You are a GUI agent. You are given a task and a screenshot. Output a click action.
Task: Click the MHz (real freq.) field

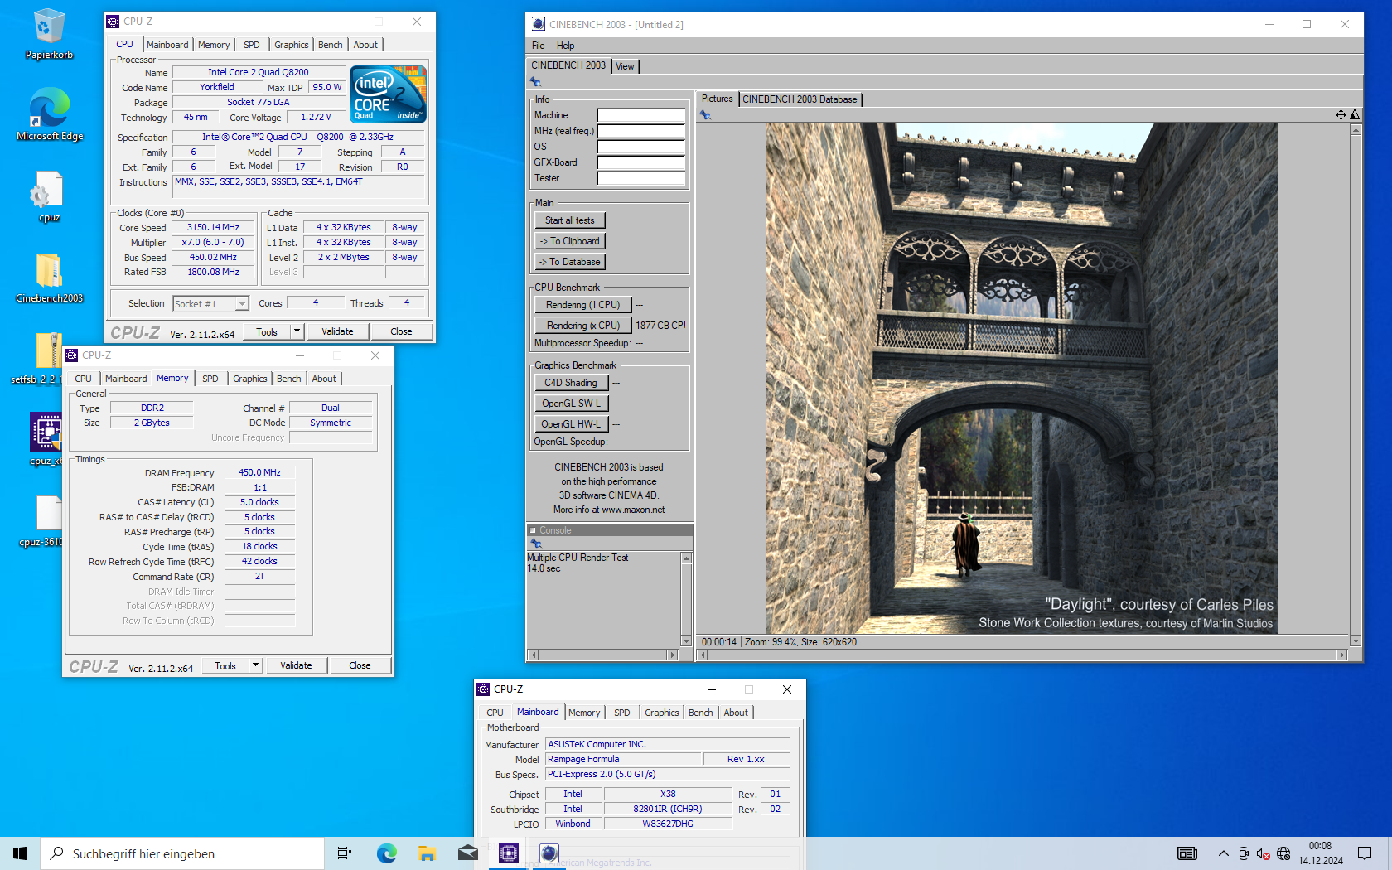640,131
